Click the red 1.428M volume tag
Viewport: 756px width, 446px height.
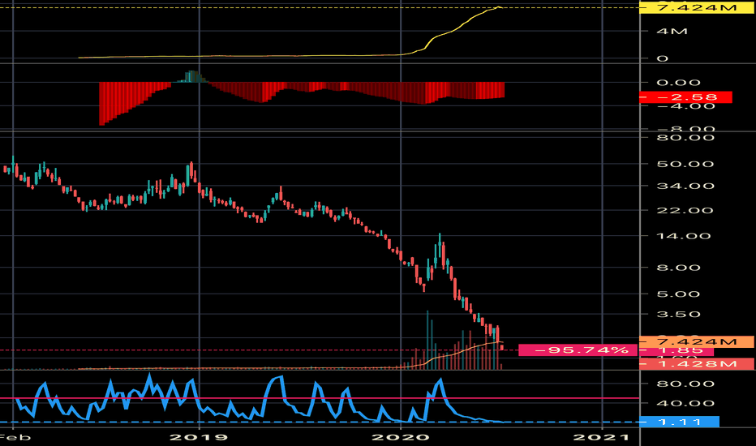697,363
